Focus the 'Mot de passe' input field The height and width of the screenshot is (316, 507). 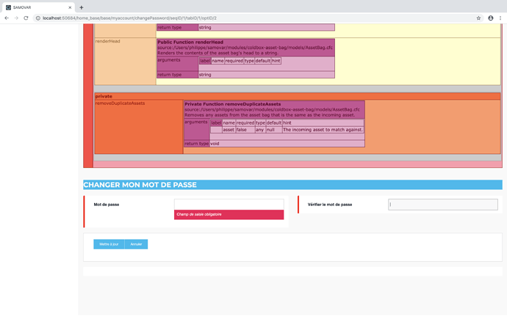click(x=229, y=205)
